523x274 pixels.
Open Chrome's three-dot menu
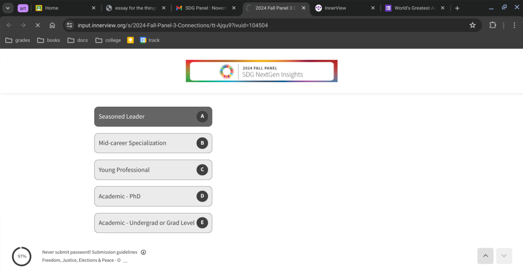[514, 25]
